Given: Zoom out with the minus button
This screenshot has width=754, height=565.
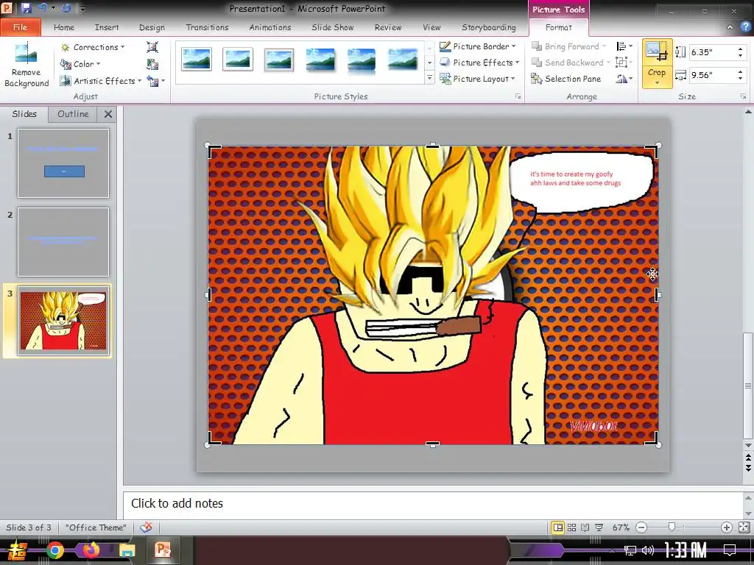Looking at the screenshot, I should (641, 527).
